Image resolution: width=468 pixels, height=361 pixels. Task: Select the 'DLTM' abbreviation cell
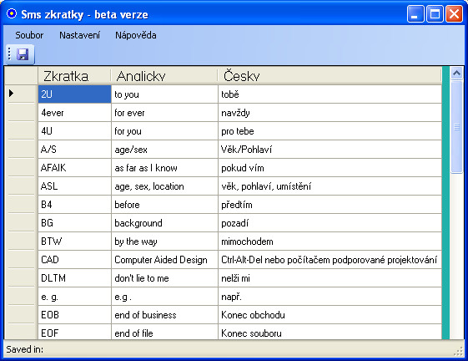[x=74, y=278]
